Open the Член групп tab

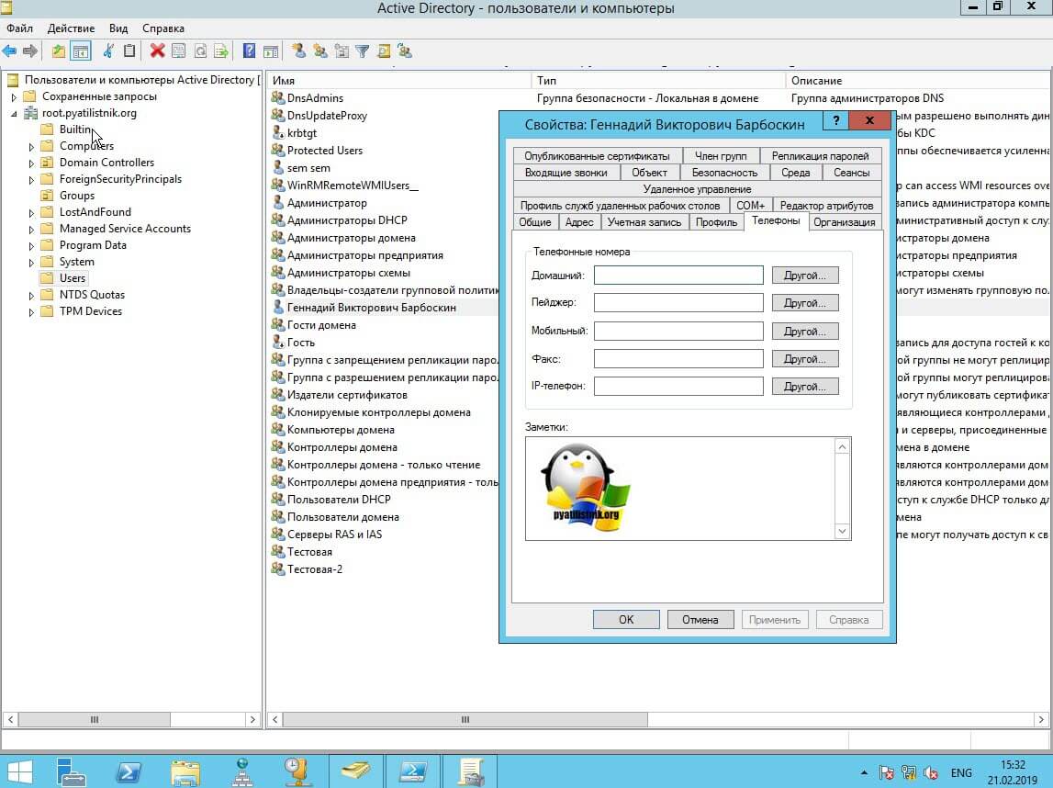[x=721, y=156]
